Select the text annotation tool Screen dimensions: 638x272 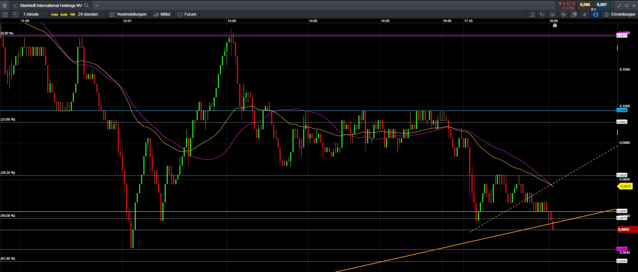(x=542, y=15)
